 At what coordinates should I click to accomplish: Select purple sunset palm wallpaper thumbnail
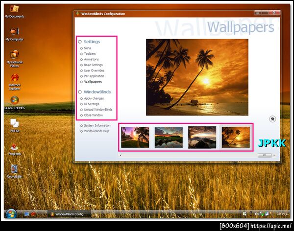135,138
